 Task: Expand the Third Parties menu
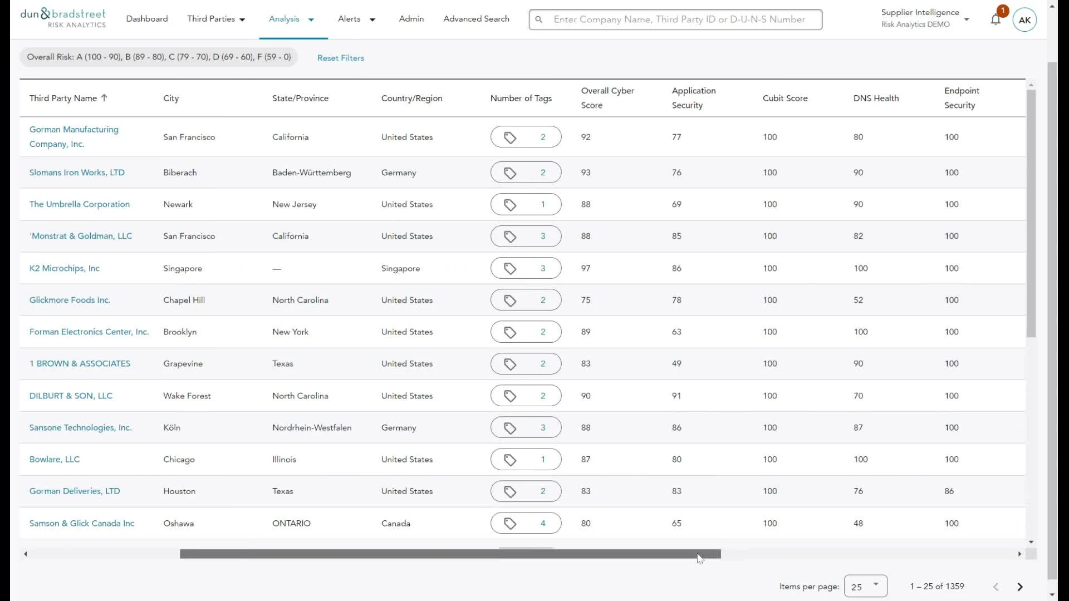coord(217,19)
